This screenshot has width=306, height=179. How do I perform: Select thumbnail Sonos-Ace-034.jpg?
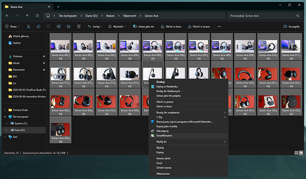[x=60, y=130]
